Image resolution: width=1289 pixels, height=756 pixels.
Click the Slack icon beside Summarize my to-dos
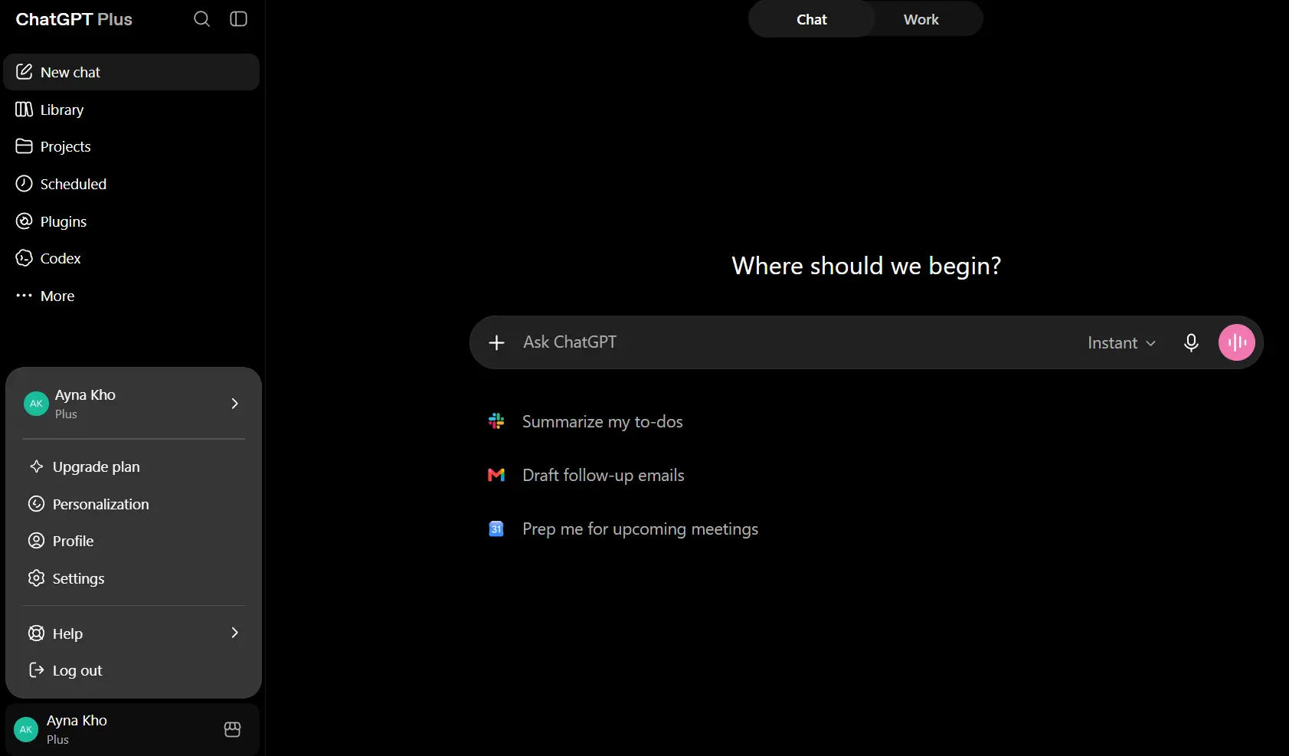click(496, 421)
